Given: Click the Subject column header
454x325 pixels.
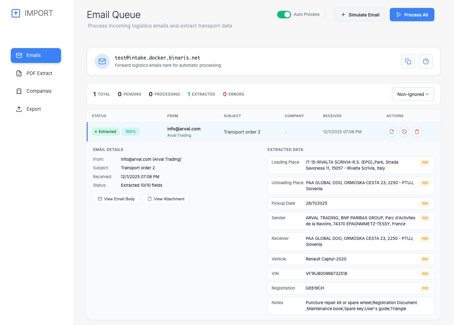Looking at the screenshot, I should tap(232, 116).
